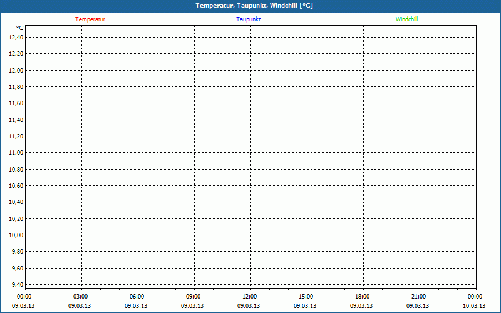This screenshot has height=313, width=501.
Task: Click the green Windchill legend label
Action: [406, 19]
